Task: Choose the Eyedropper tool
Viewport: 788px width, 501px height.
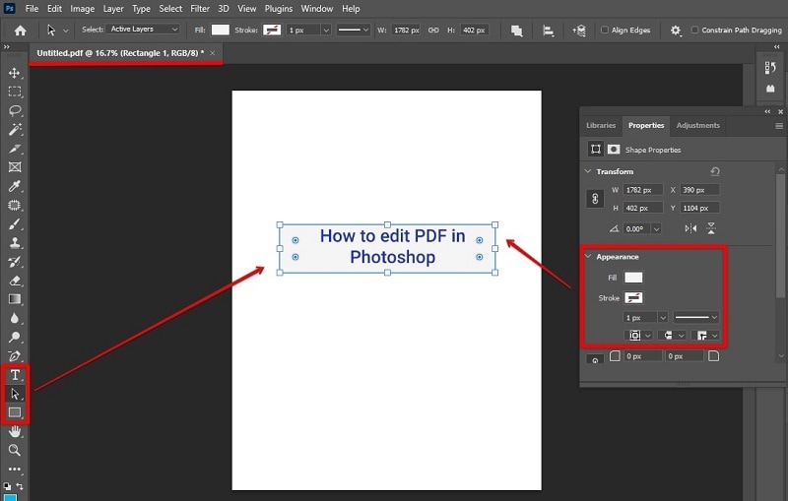Action: point(15,186)
